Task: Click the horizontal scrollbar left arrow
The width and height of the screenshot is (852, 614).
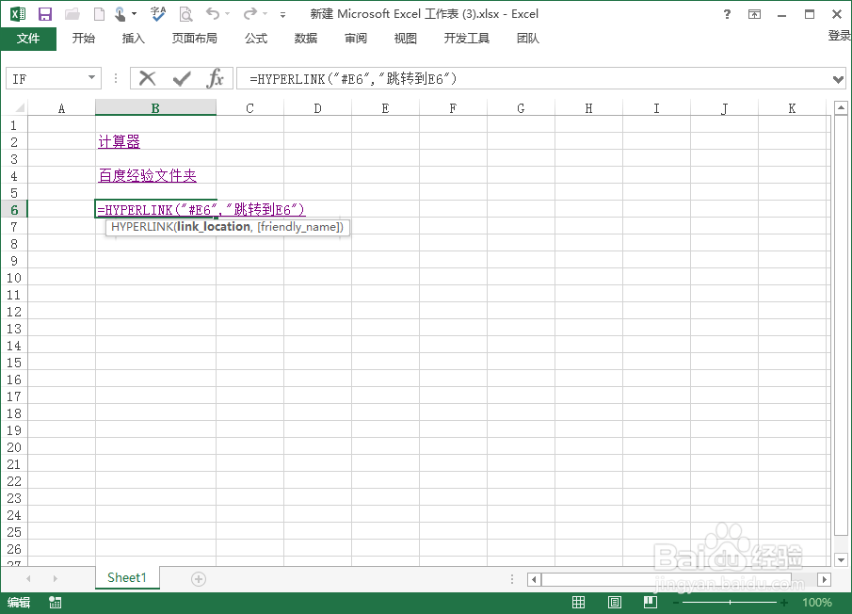Action: pyautogui.click(x=534, y=580)
